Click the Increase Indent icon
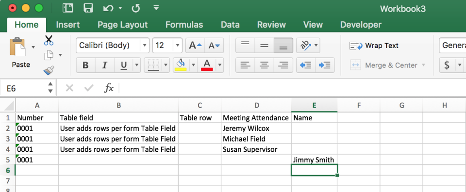 (325, 65)
